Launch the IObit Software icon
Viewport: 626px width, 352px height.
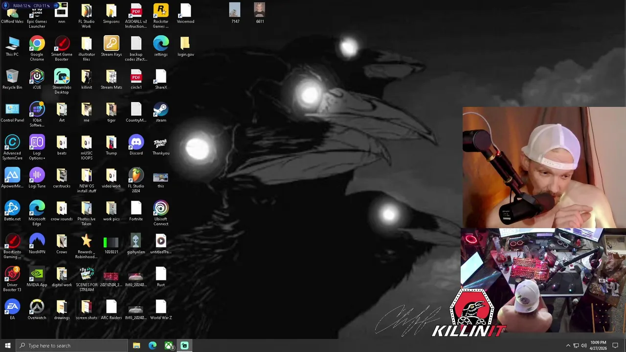tap(37, 114)
